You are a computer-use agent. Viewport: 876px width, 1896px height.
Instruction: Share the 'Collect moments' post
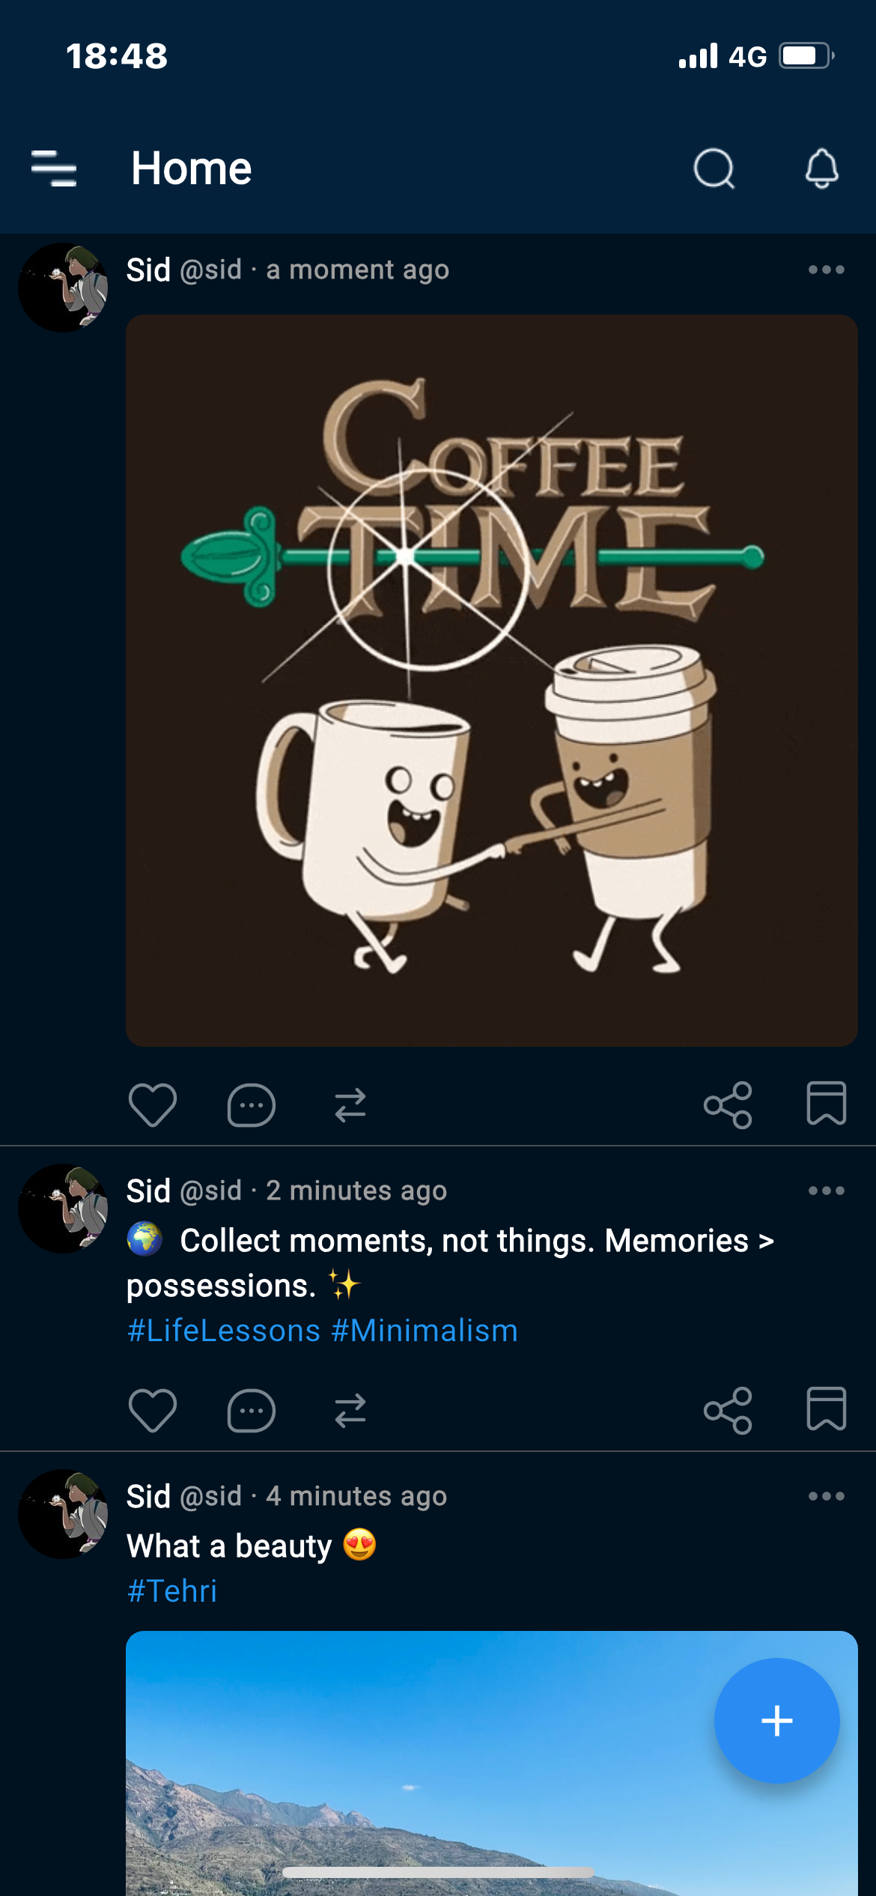pos(728,1410)
